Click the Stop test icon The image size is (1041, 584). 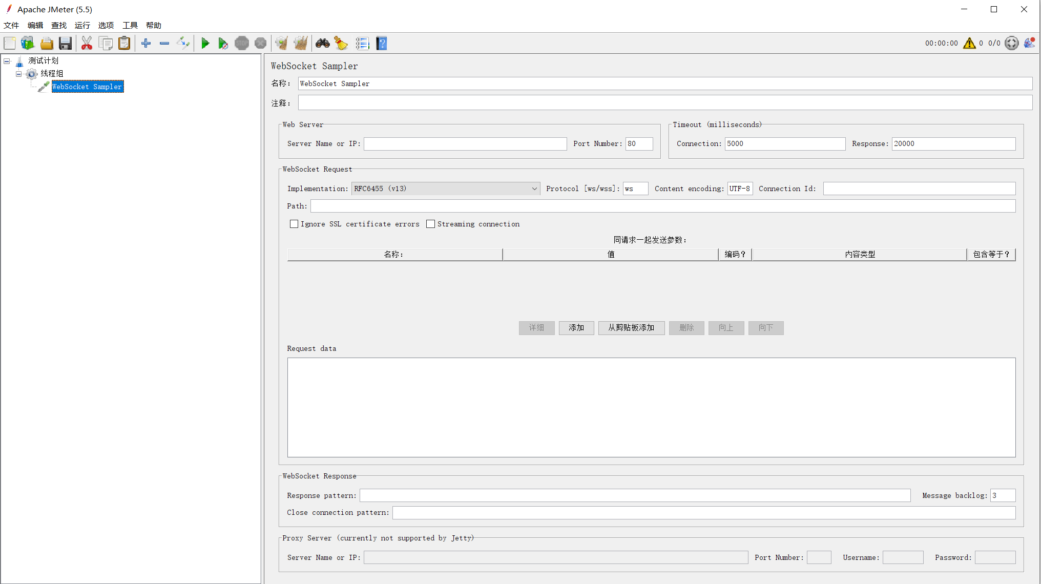[x=241, y=43]
